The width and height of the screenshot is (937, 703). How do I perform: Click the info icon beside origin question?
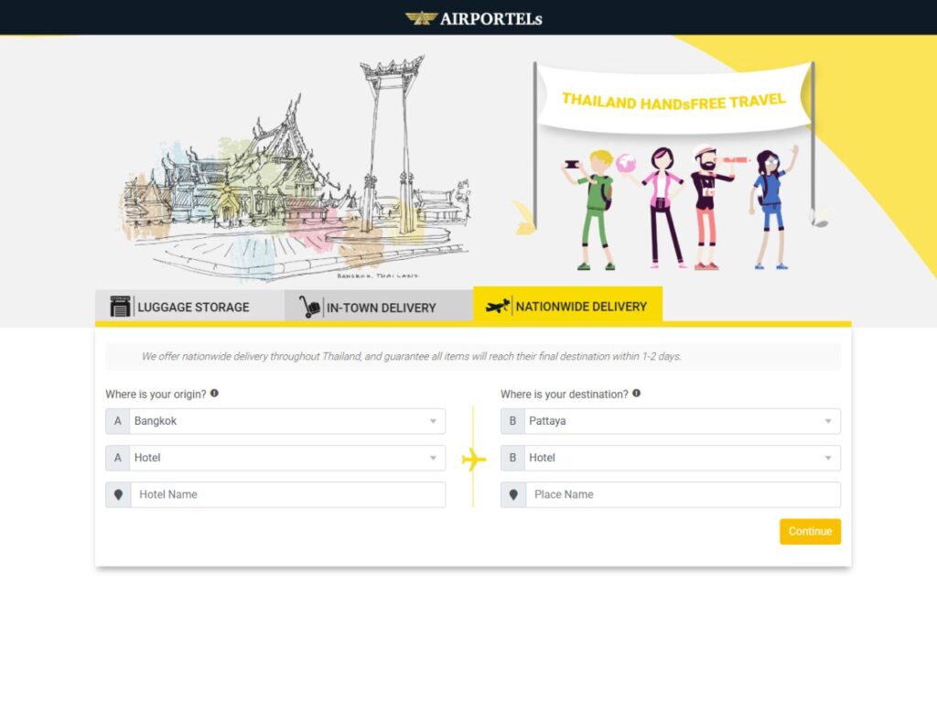(x=214, y=394)
